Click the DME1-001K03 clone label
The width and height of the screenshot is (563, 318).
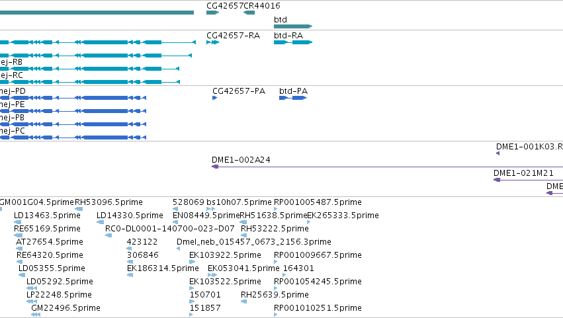[529, 146]
